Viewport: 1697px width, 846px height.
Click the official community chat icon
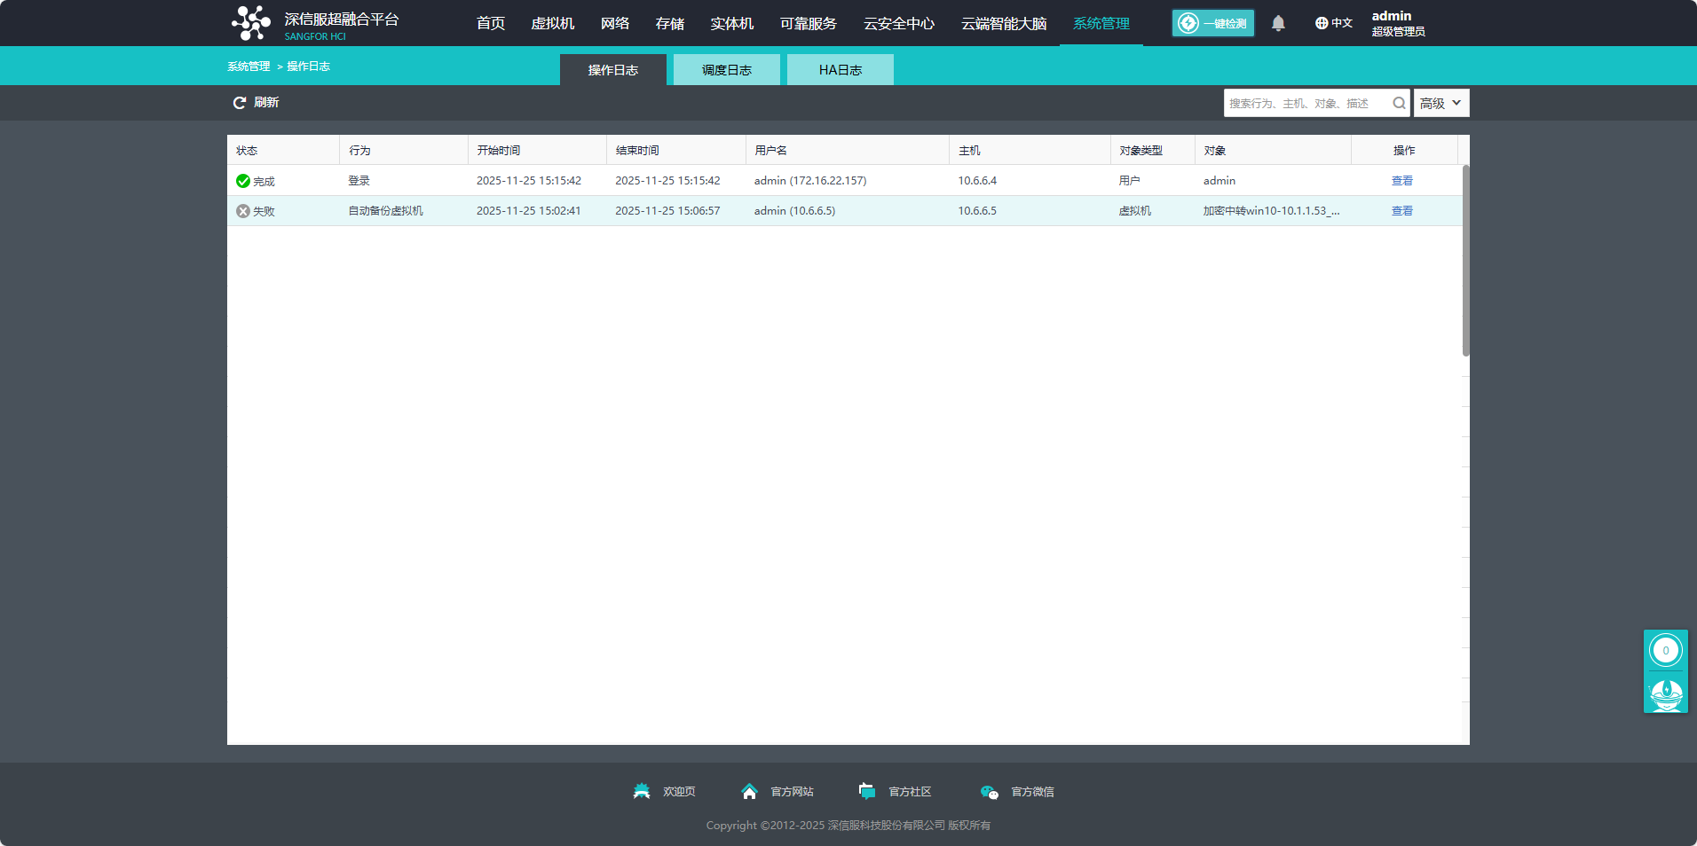tap(867, 791)
